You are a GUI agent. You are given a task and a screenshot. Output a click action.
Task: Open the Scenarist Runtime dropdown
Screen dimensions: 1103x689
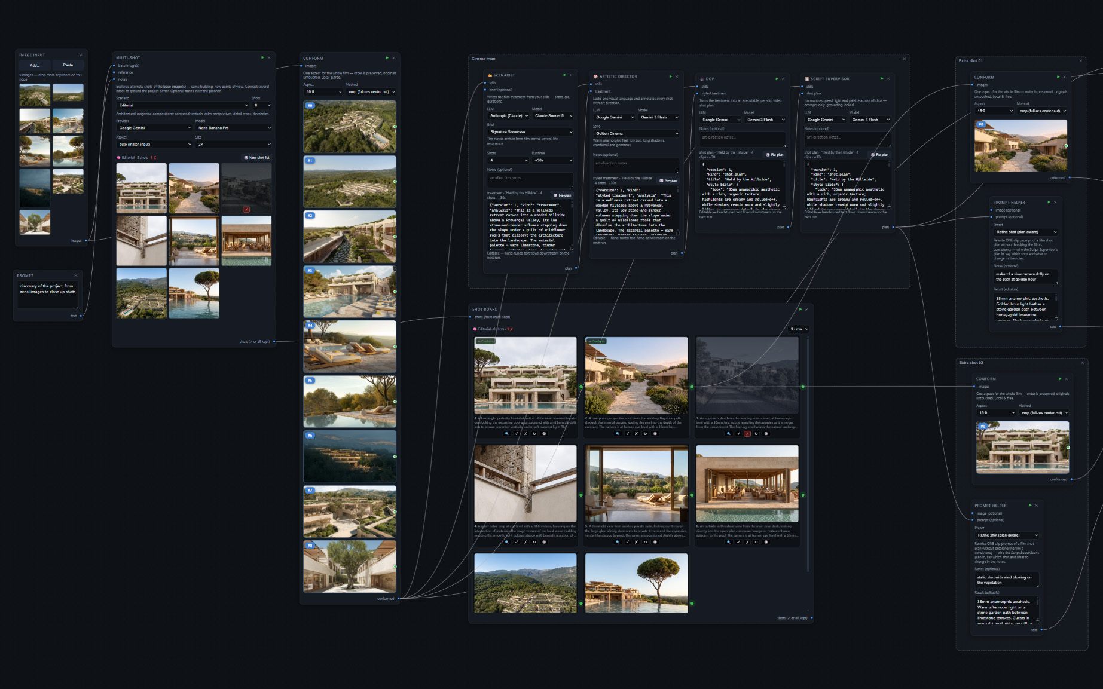coord(552,160)
